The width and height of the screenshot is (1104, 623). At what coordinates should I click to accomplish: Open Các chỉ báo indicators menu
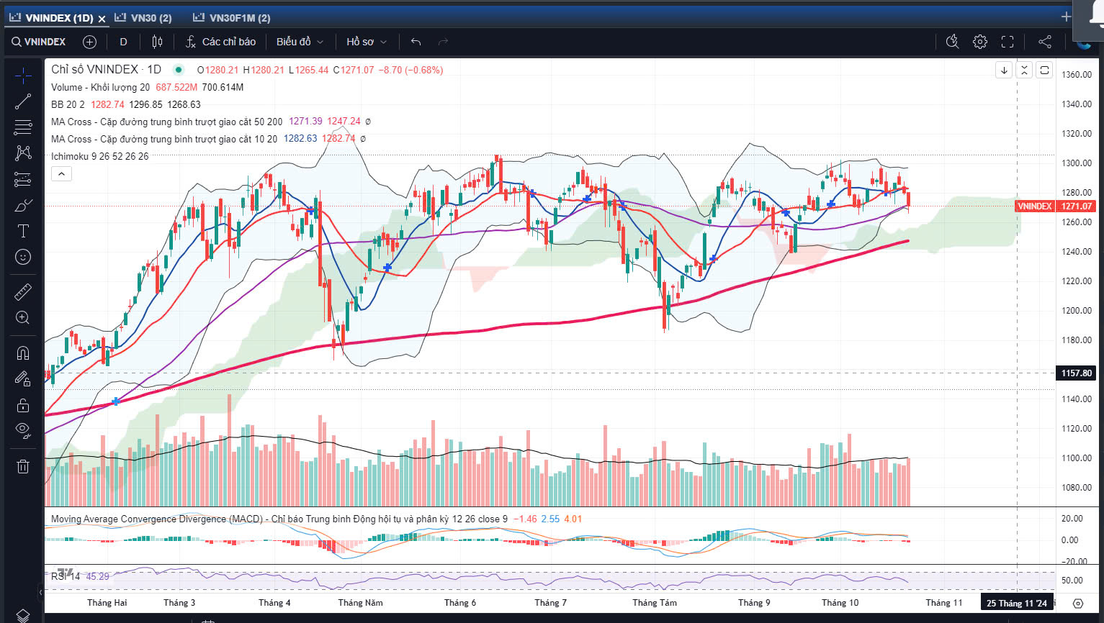tap(221, 42)
